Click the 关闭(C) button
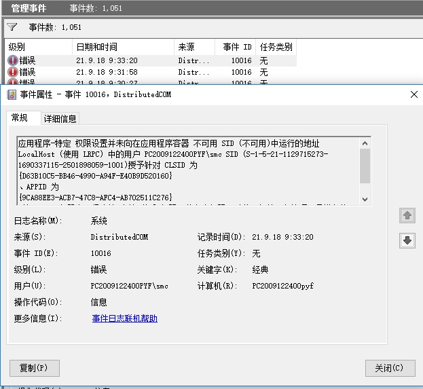 coord(390,368)
